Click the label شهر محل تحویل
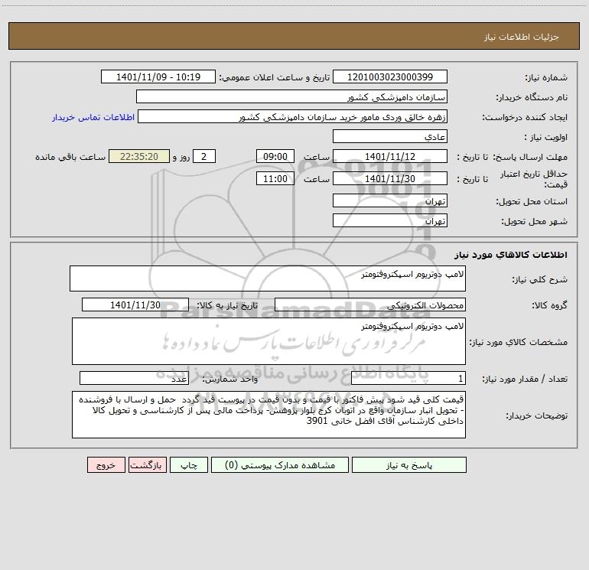This screenshot has width=589, height=570. [535, 221]
